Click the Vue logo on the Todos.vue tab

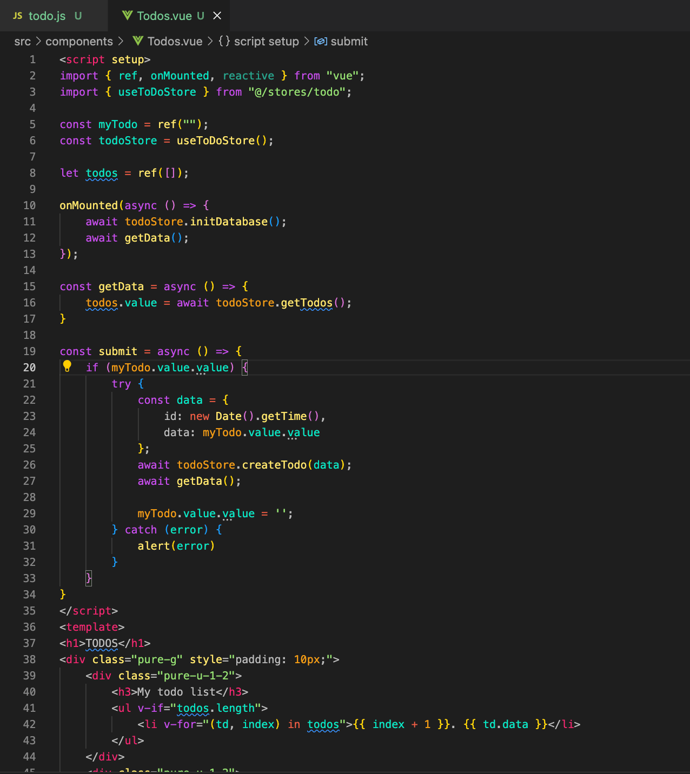tap(128, 16)
